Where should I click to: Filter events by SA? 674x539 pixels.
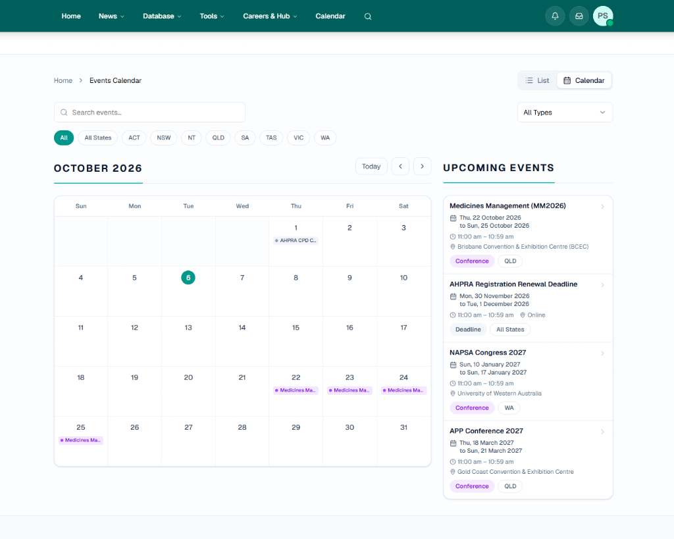pyautogui.click(x=245, y=138)
